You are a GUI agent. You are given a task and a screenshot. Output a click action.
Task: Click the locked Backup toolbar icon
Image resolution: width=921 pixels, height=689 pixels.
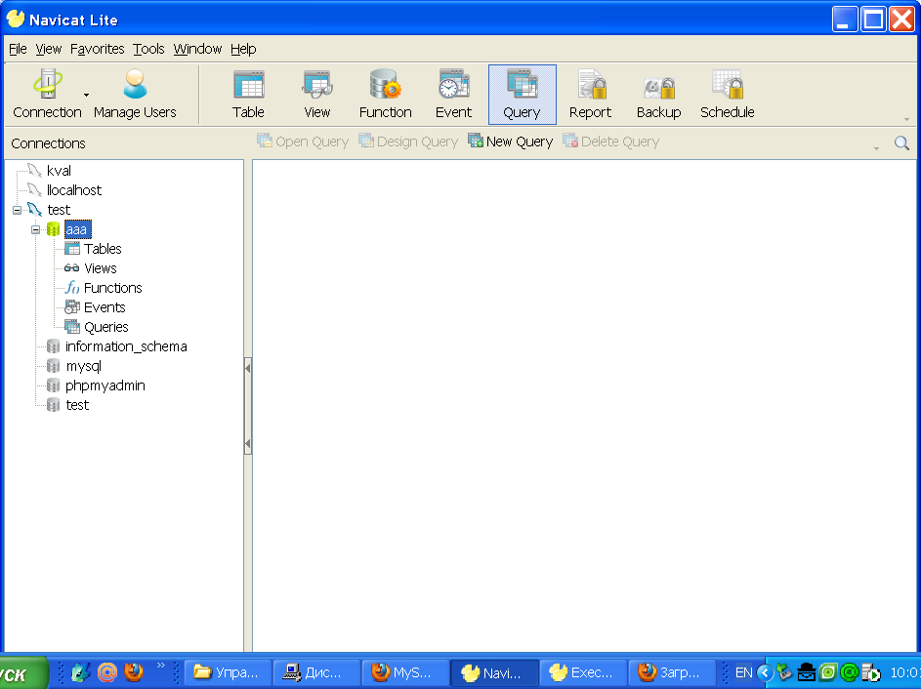click(x=659, y=94)
